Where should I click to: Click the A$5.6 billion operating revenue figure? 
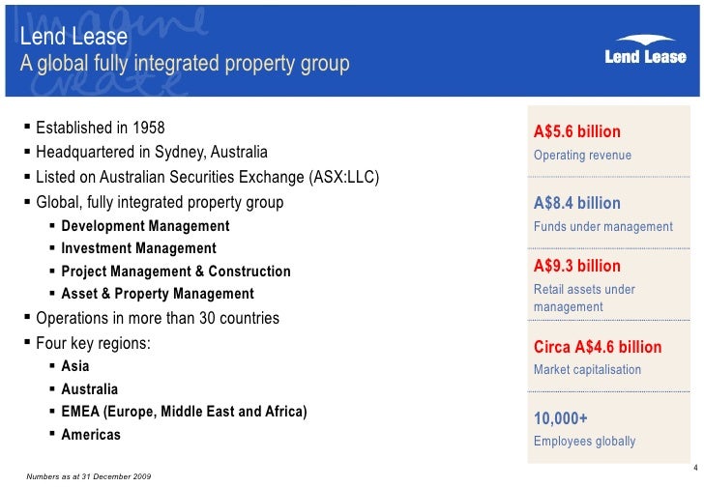pyautogui.click(x=577, y=132)
